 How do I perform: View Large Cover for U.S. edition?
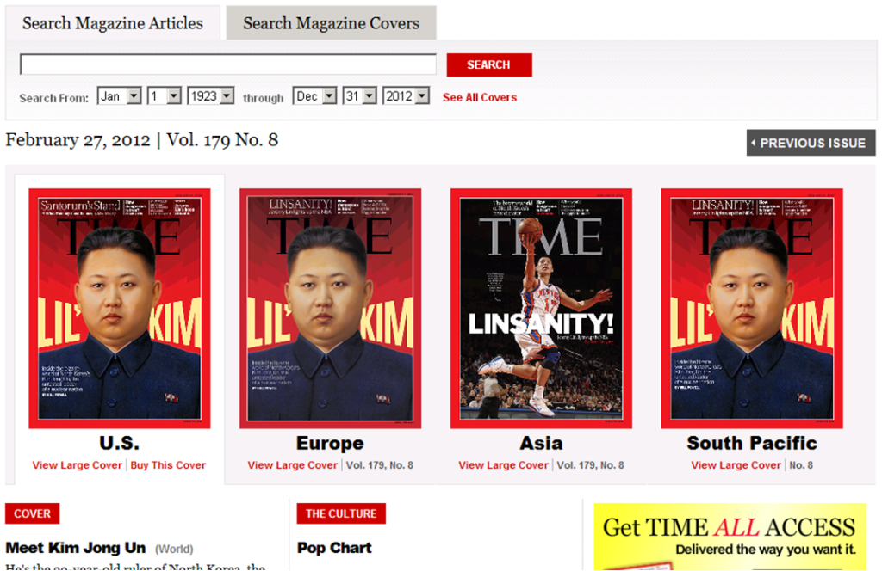point(77,465)
